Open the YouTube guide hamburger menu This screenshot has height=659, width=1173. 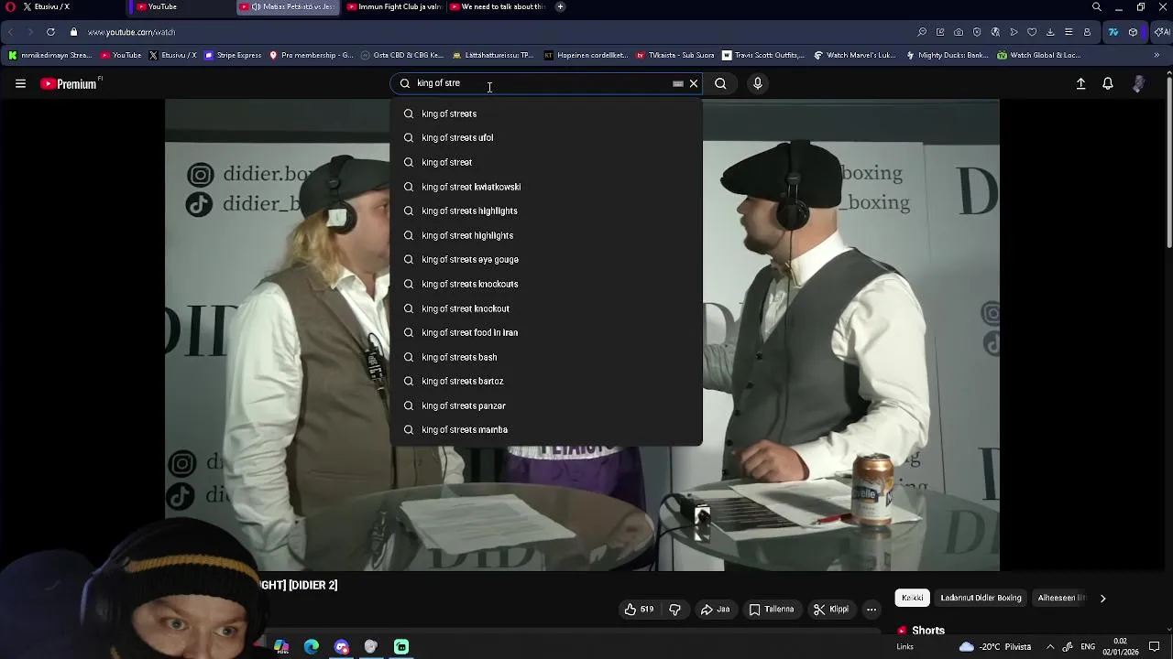pos(20,83)
